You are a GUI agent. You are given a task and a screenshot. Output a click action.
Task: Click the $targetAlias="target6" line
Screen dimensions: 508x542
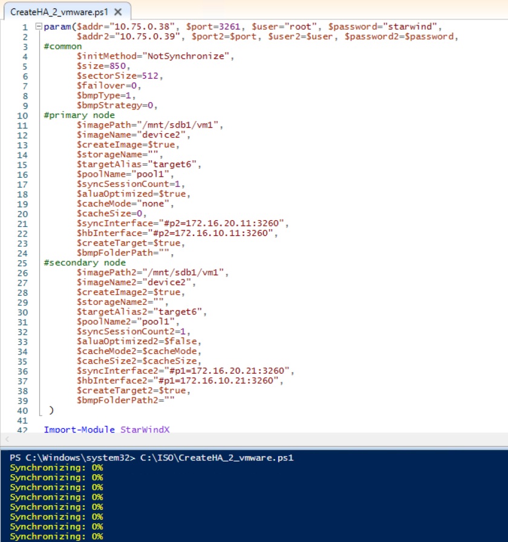pos(139,164)
